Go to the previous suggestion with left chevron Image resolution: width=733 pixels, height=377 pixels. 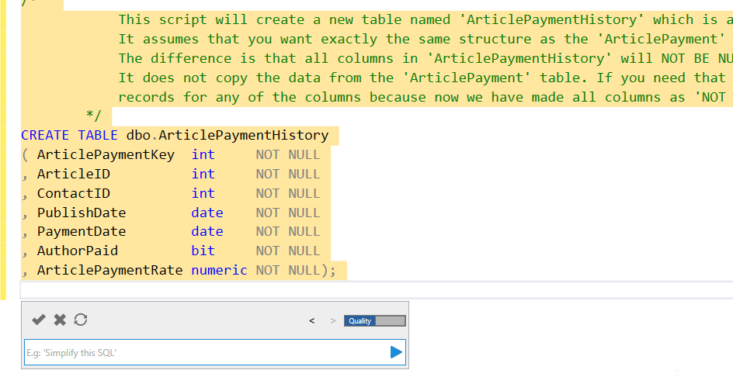click(312, 321)
